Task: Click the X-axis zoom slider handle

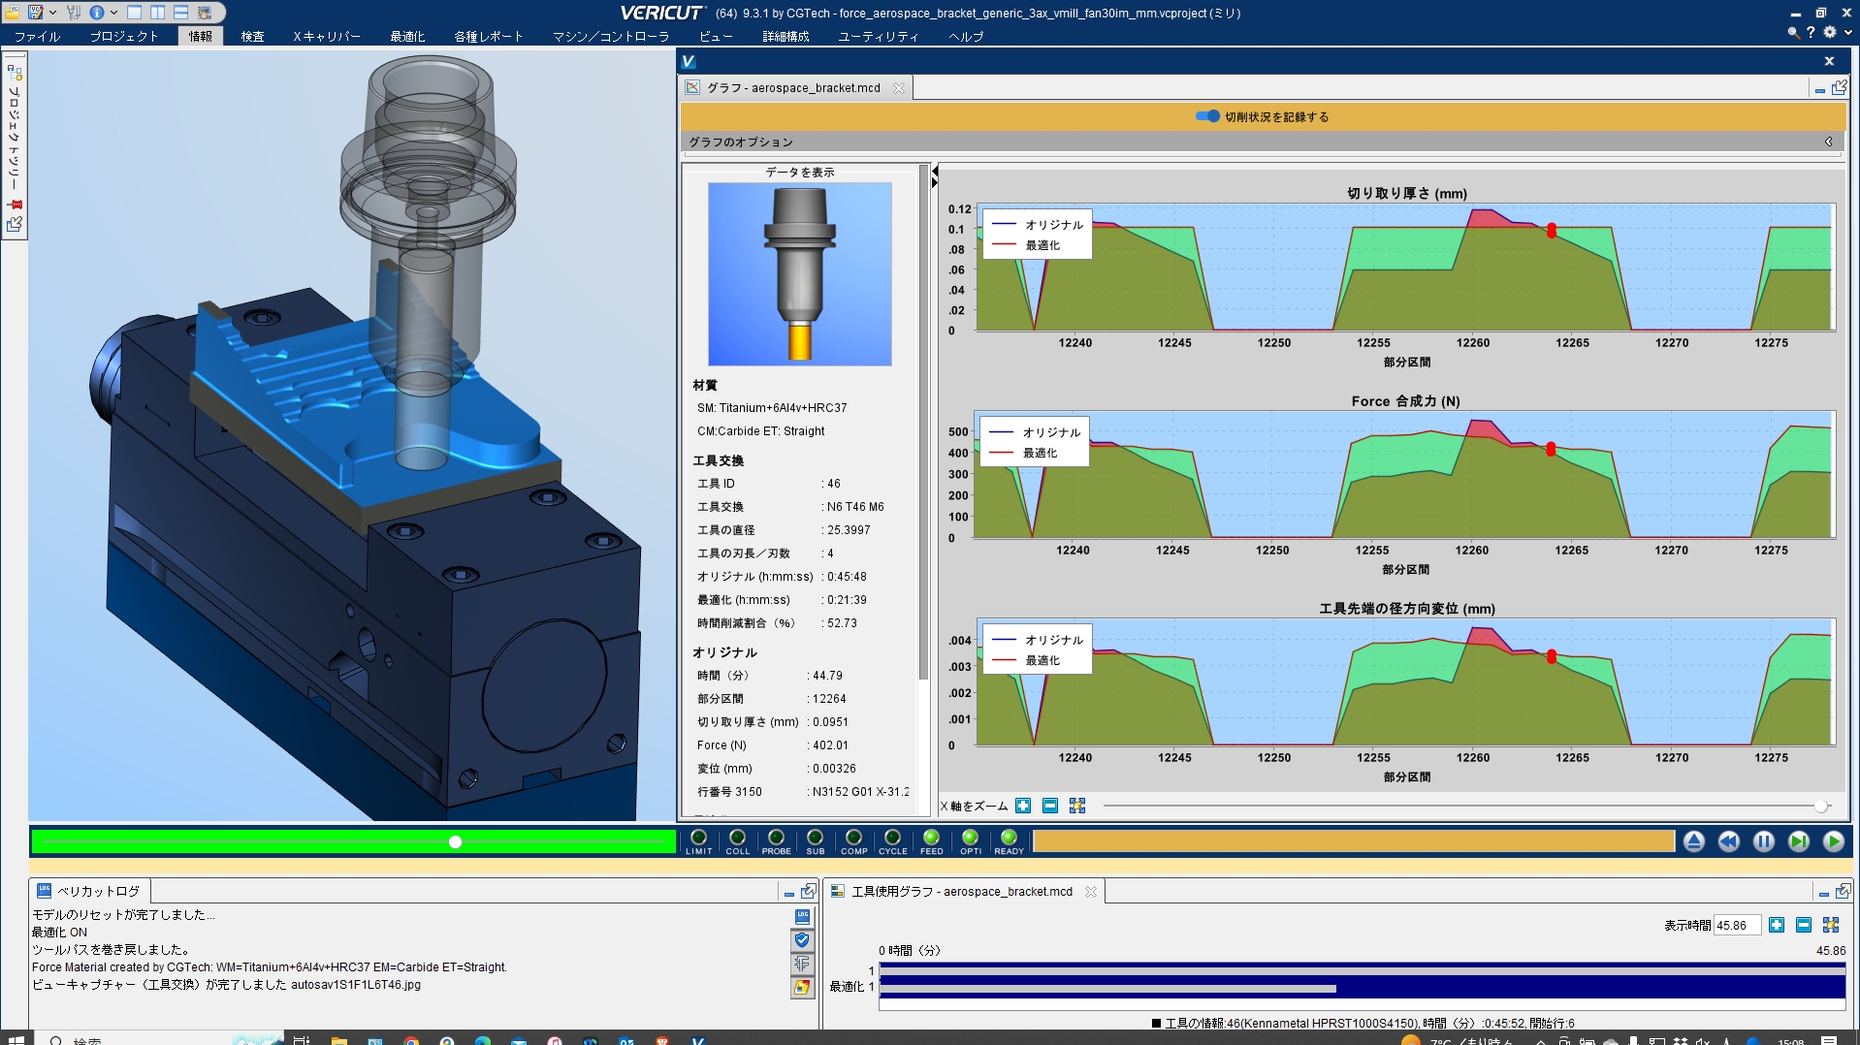Action: click(1821, 806)
